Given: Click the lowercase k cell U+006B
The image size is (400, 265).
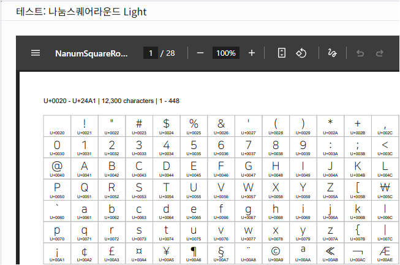Looking at the screenshot, I should click(x=358, y=211).
